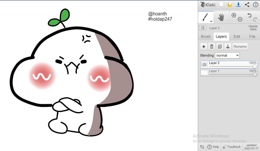Screen dimensions: 260x151
Task: Click the Rename layer button
Action: point(240,47)
